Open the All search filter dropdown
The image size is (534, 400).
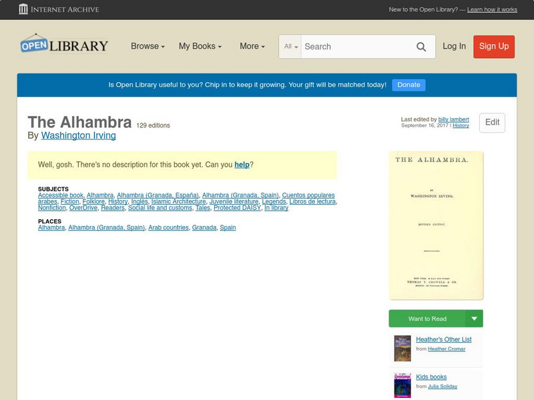290,47
